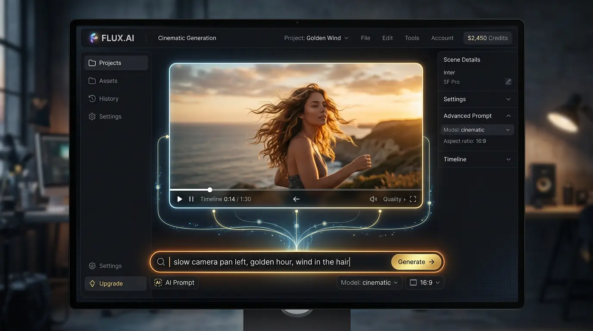Open the $2,450 Credits button
The image size is (593, 331).
487,38
